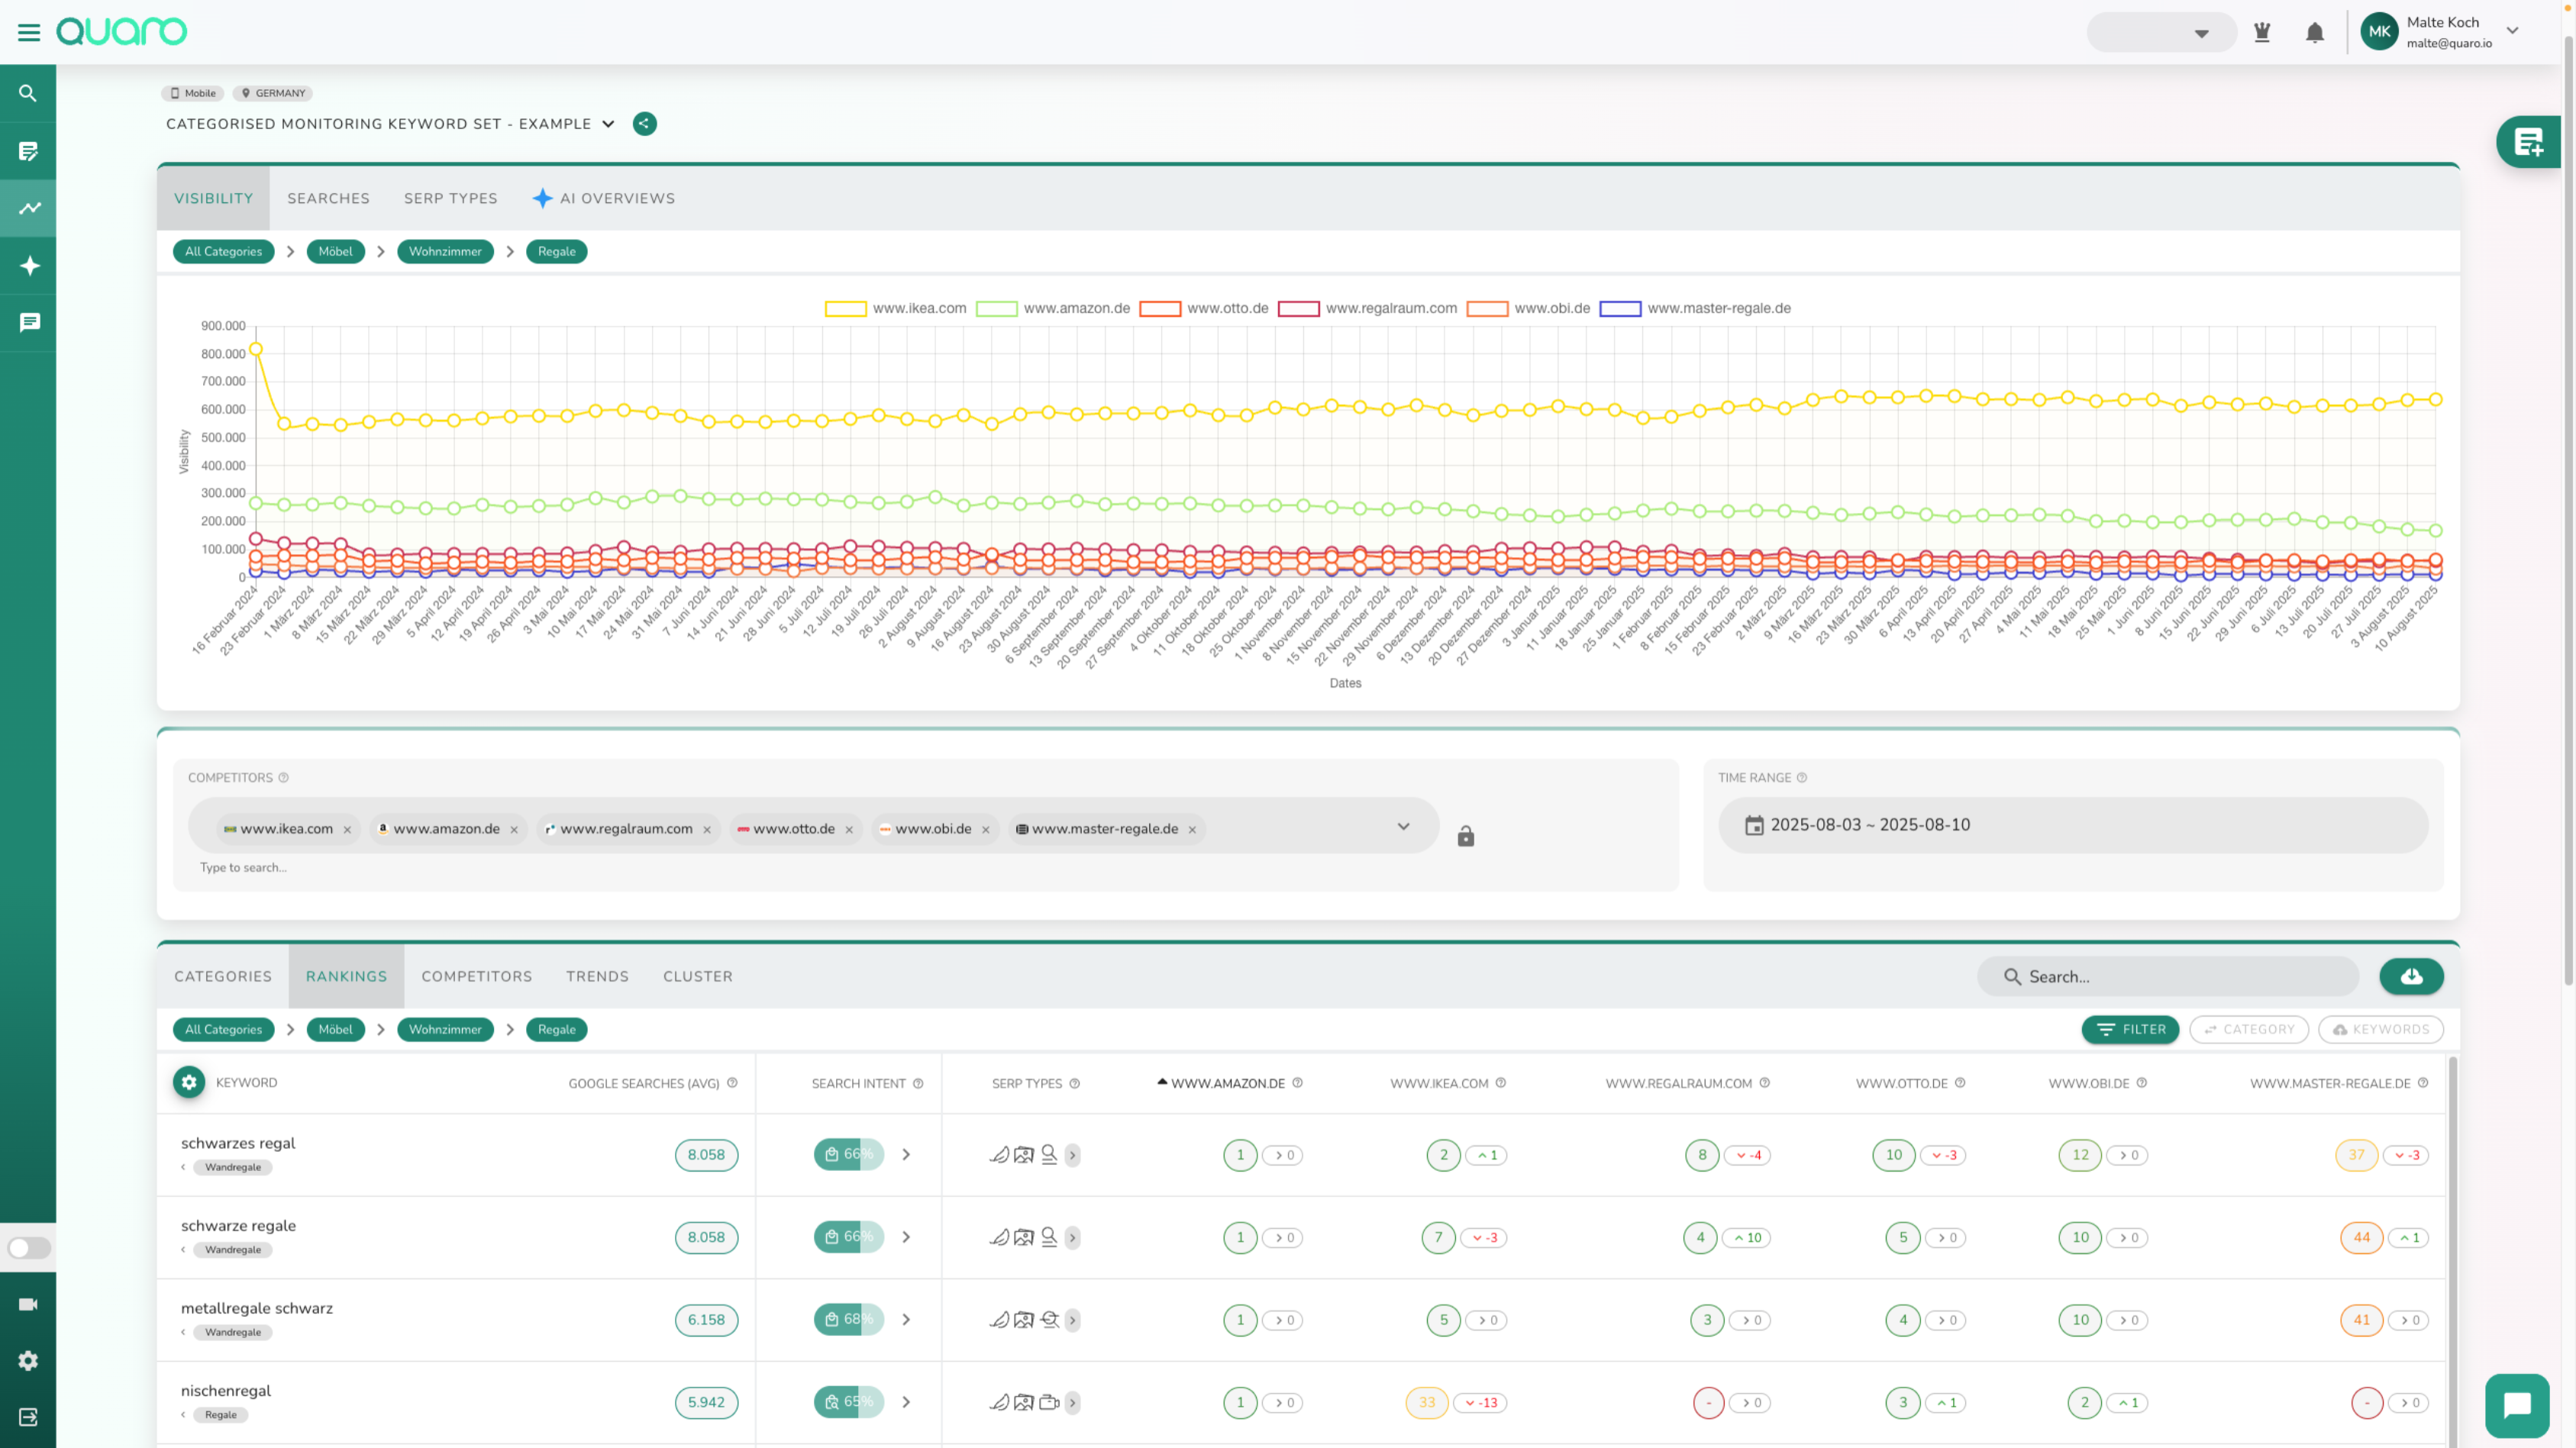Screen dimensions: 2576x1448
Task: Open the chat bubble widget
Action: click(x=2516, y=1405)
